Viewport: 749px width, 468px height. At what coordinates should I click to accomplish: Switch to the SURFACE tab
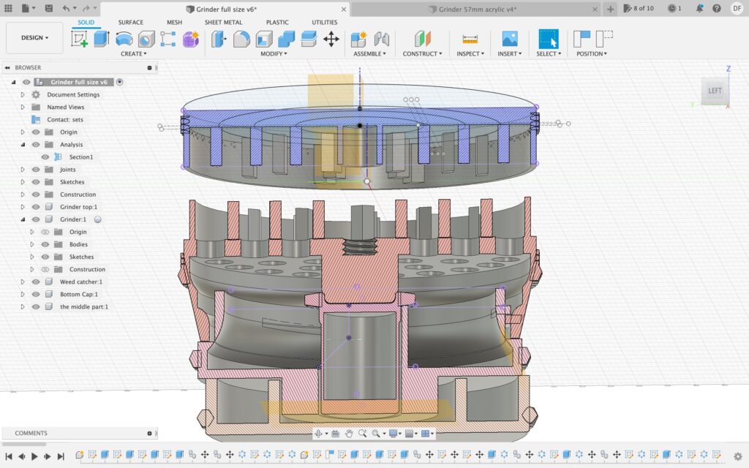click(131, 23)
